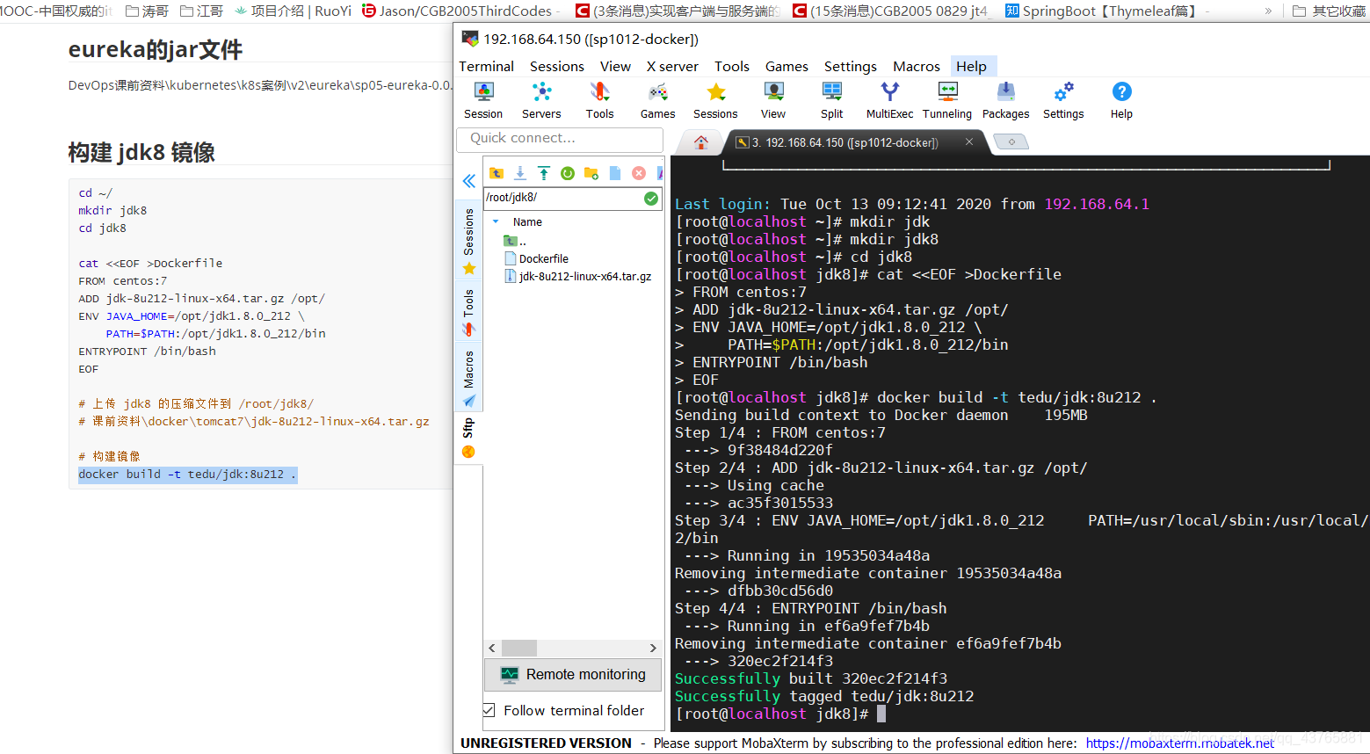This screenshot has height=754, width=1370.
Task: Open the Session toolbar button
Action: 483,101
